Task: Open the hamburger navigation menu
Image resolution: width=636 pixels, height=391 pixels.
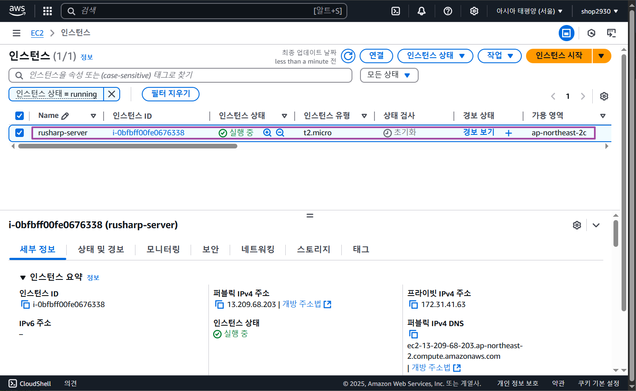Action: pos(17,33)
